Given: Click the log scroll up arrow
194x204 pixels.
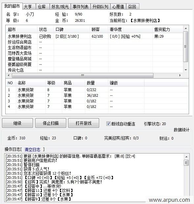Looking at the screenshot, I should [x=186, y=157].
